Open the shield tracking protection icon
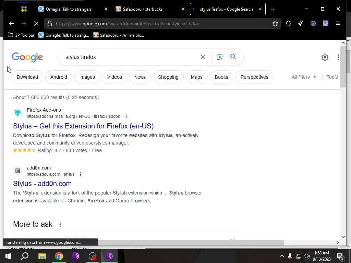351x263 pixels. [x=289, y=24]
